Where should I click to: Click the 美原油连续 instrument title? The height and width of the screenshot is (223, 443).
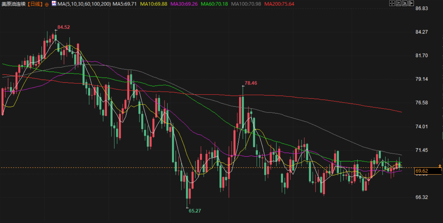[x=13, y=4]
